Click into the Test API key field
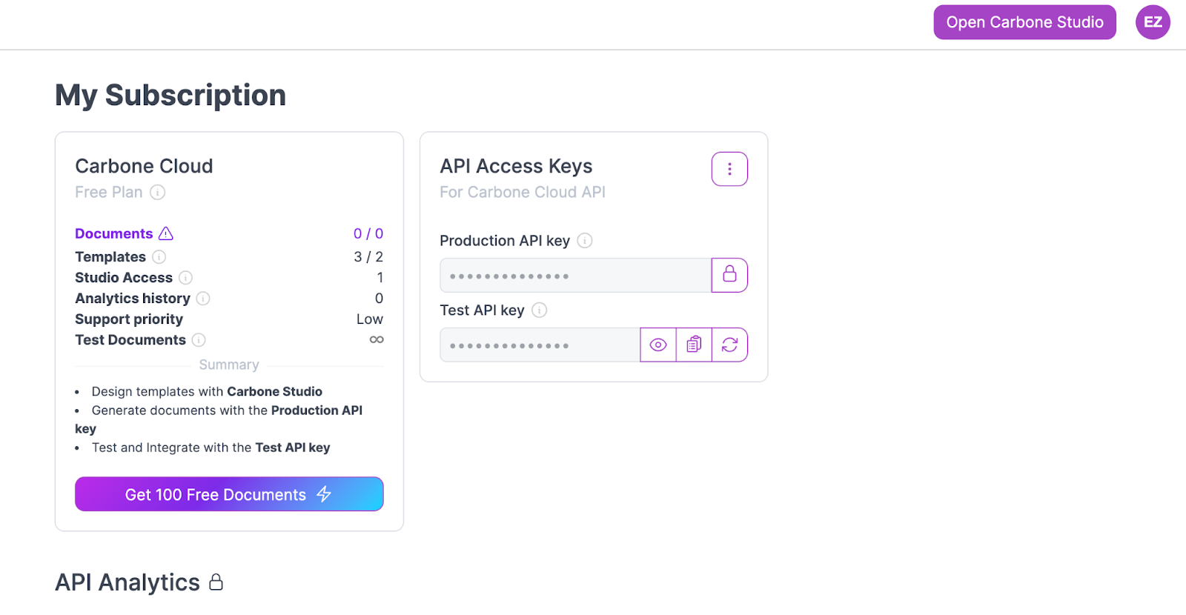Viewport: 1186px width, 615px height. [x=540, y=345]
